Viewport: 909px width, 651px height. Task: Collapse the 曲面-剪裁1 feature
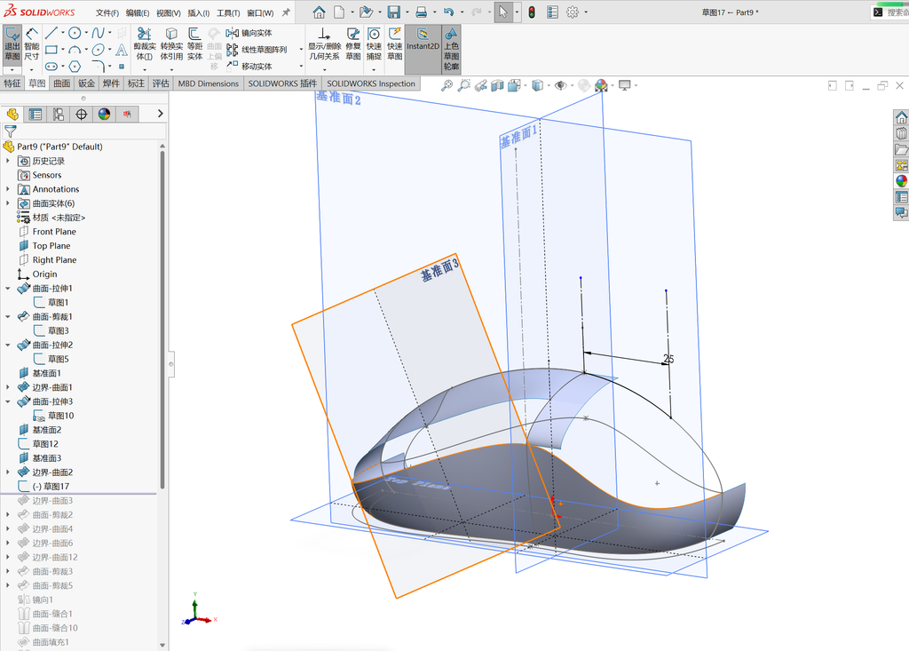[8, 317]
